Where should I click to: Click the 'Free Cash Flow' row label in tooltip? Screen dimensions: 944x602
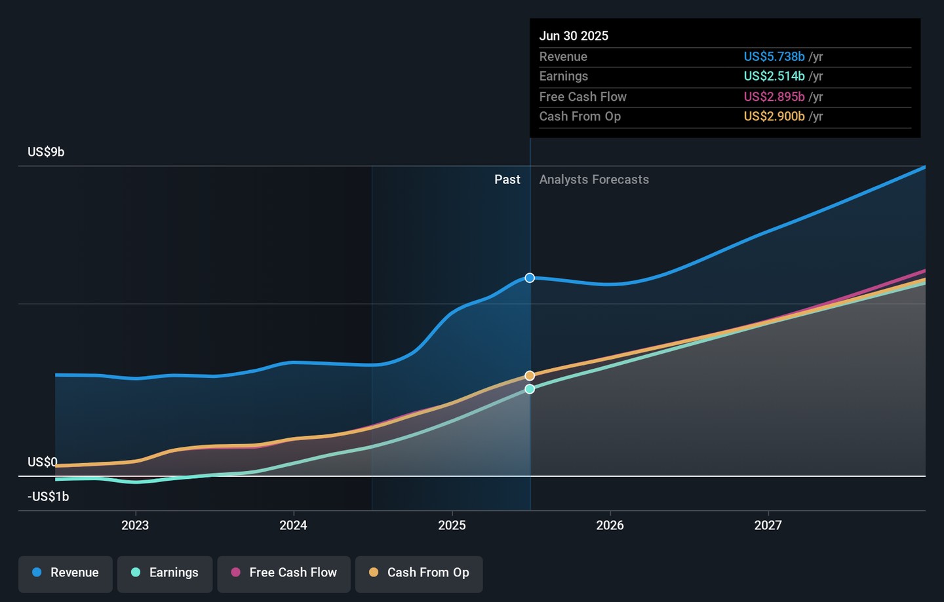pos(583,97)
